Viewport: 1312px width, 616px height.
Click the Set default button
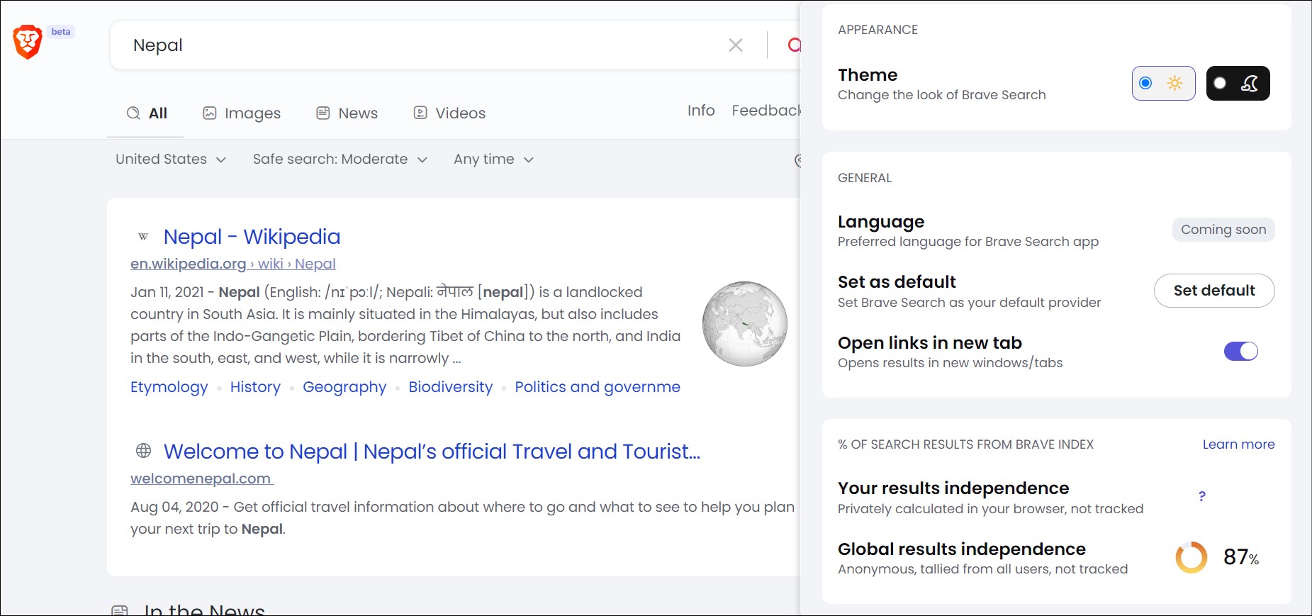pyautogui.click(x=1214, y=291)
